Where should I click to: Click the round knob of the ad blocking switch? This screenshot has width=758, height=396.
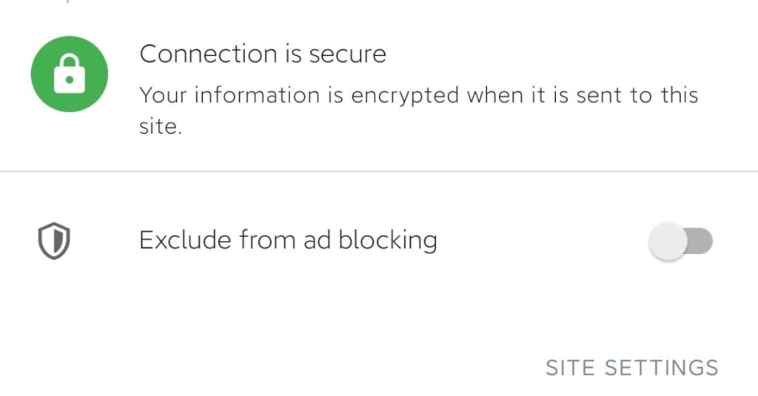pos(668,241)
